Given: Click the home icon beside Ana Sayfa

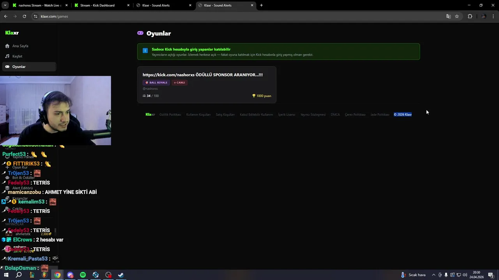Looking at the screenshot, I should pos(7,46).
